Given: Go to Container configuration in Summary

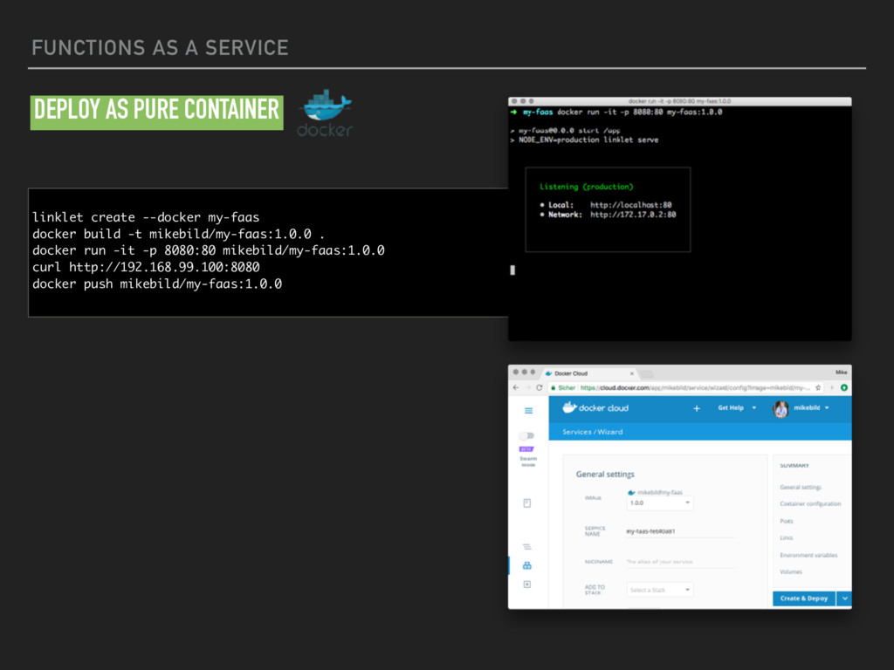Looking at the screenshot, I should pyautogui.click(x=810, y=504).
